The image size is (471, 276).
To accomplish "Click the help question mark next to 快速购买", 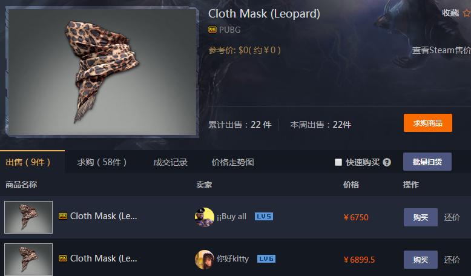I will pos(387,162).
